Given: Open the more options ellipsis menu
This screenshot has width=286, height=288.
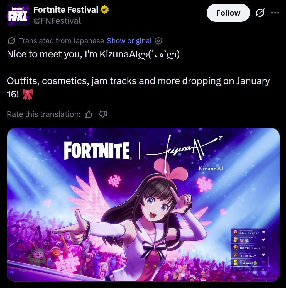Looking at the screenshot, I should pyautogui.click(x=275, y=13).
